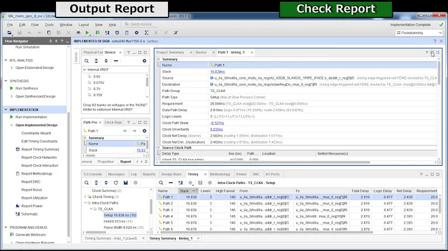The height and width of the screenshot is (251, 448).
Task: Click in the Quick Access search field
Action: [x=141, y=24]
